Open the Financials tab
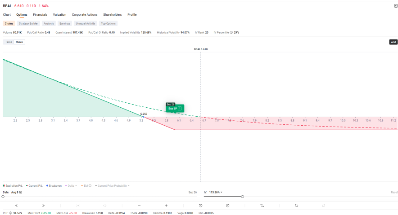 (x=40, y=15)
